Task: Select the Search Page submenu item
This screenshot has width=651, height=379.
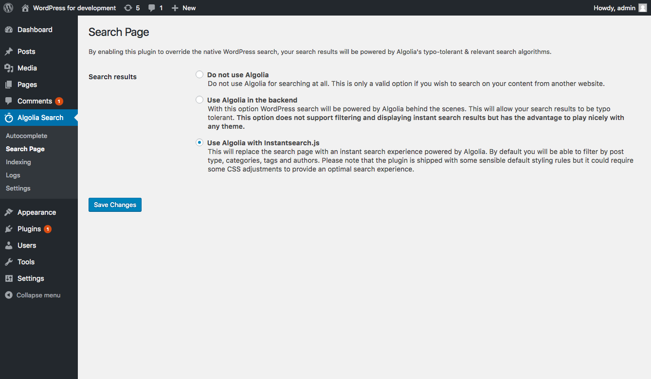Action: (x=25, y=149)
